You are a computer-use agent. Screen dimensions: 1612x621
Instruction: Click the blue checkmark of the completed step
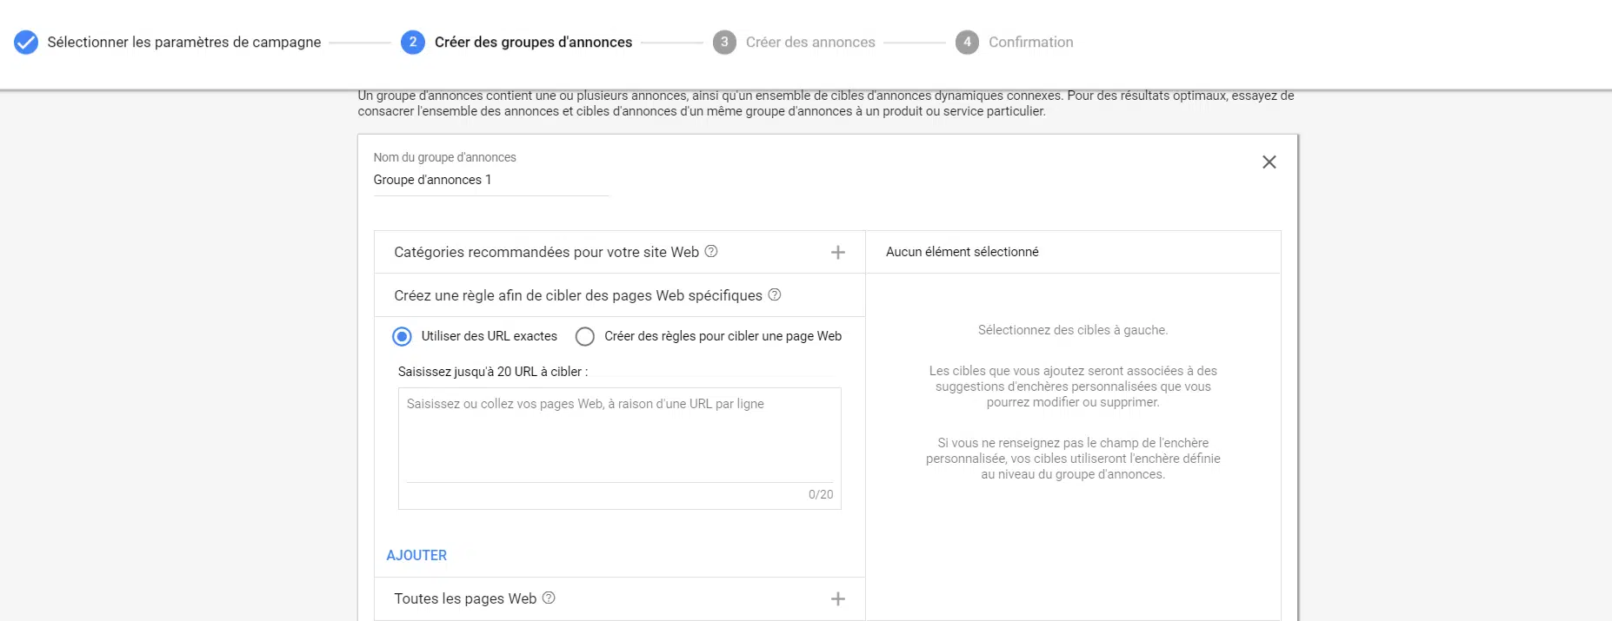tap(26, 41)
